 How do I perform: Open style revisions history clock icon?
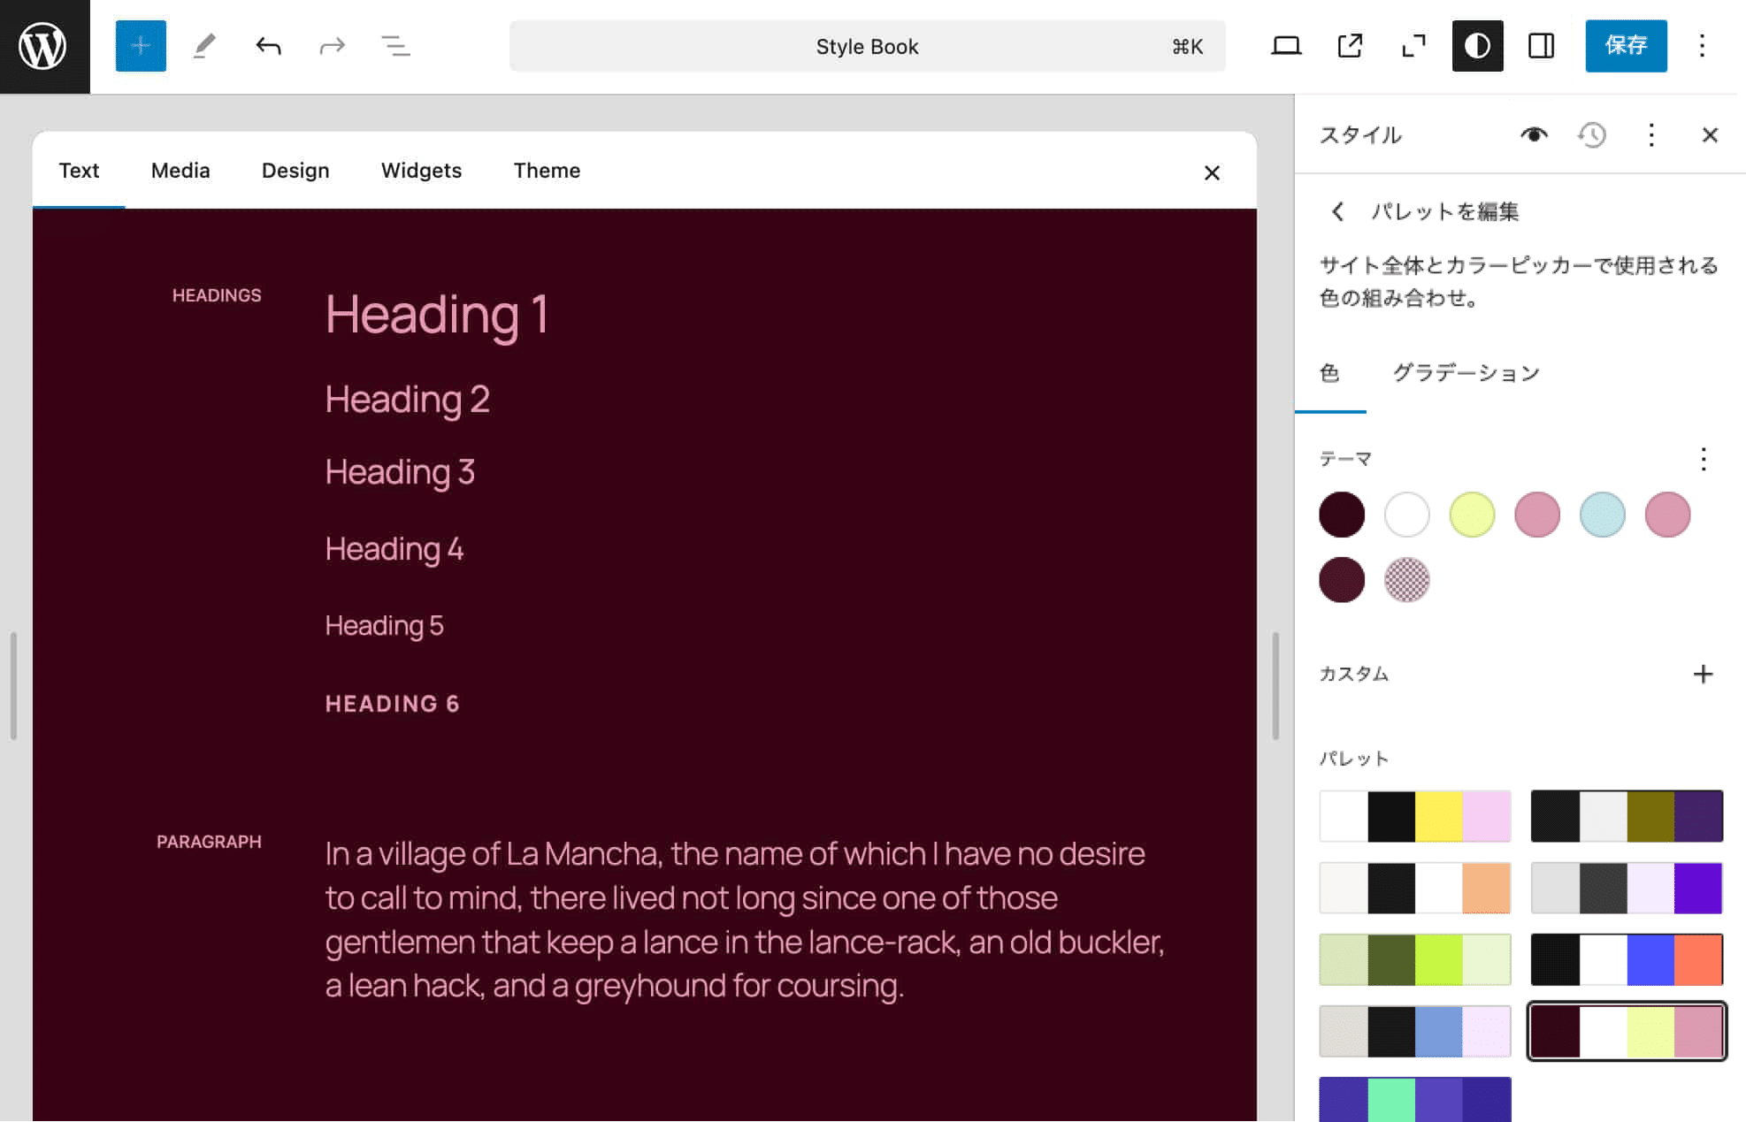pos(1592,135)
